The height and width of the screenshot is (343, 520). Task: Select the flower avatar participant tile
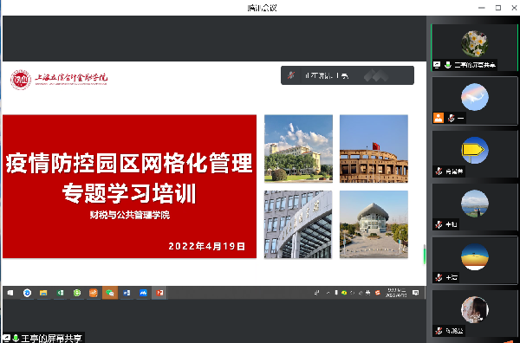[x=475, y=48]
